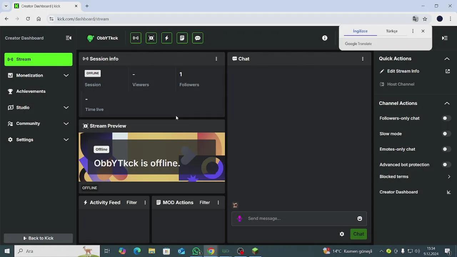457x257 pixels.
Task: Open Microsoft Edge from the taskbar
Action: (x=137, y=251)
